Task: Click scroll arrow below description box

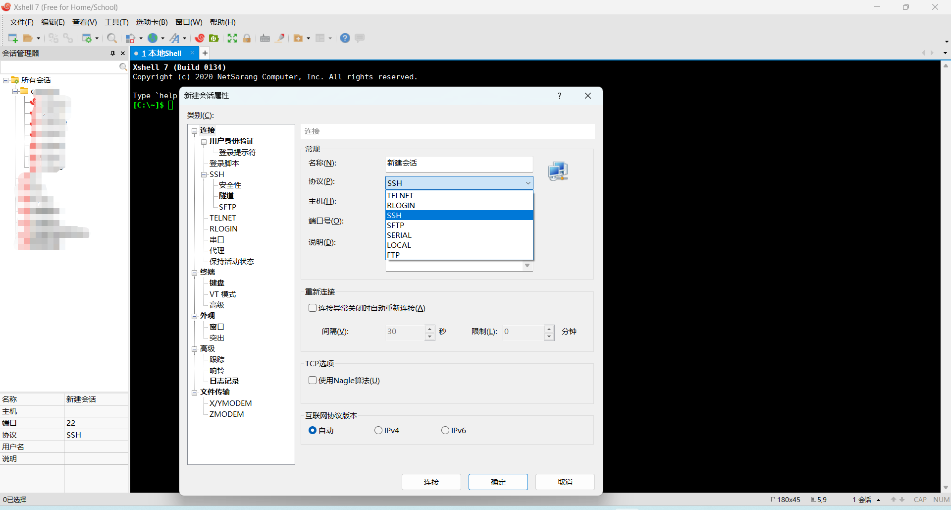Action: coord(528,266)
